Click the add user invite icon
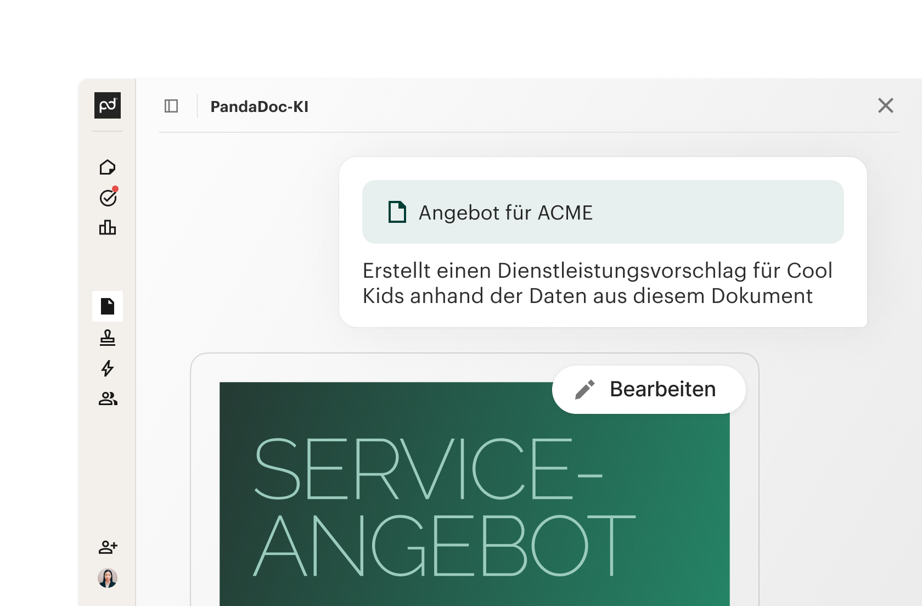922x606 pixels. 108,547
